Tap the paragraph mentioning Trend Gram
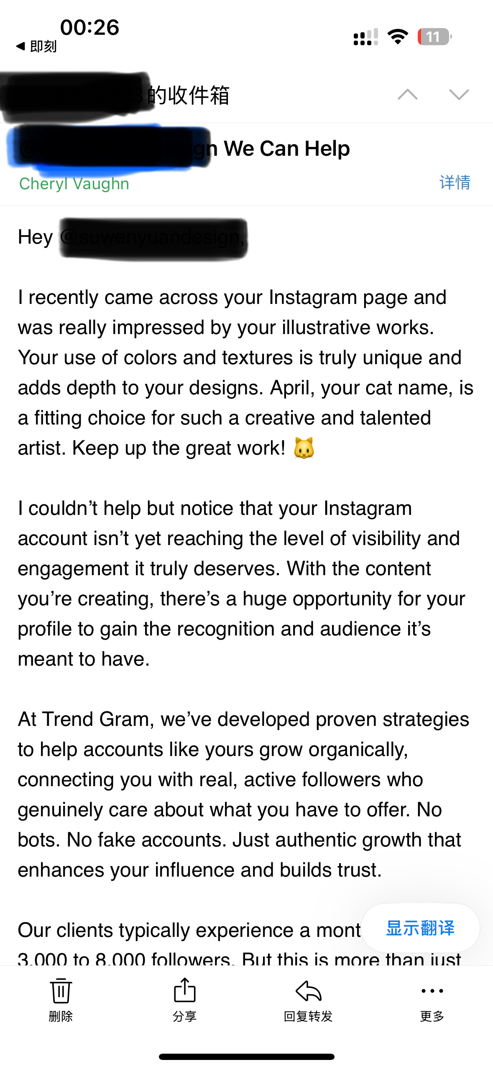Image resolution: width=493 pixels, height=1070 pixels. click(x=243, y=794)
